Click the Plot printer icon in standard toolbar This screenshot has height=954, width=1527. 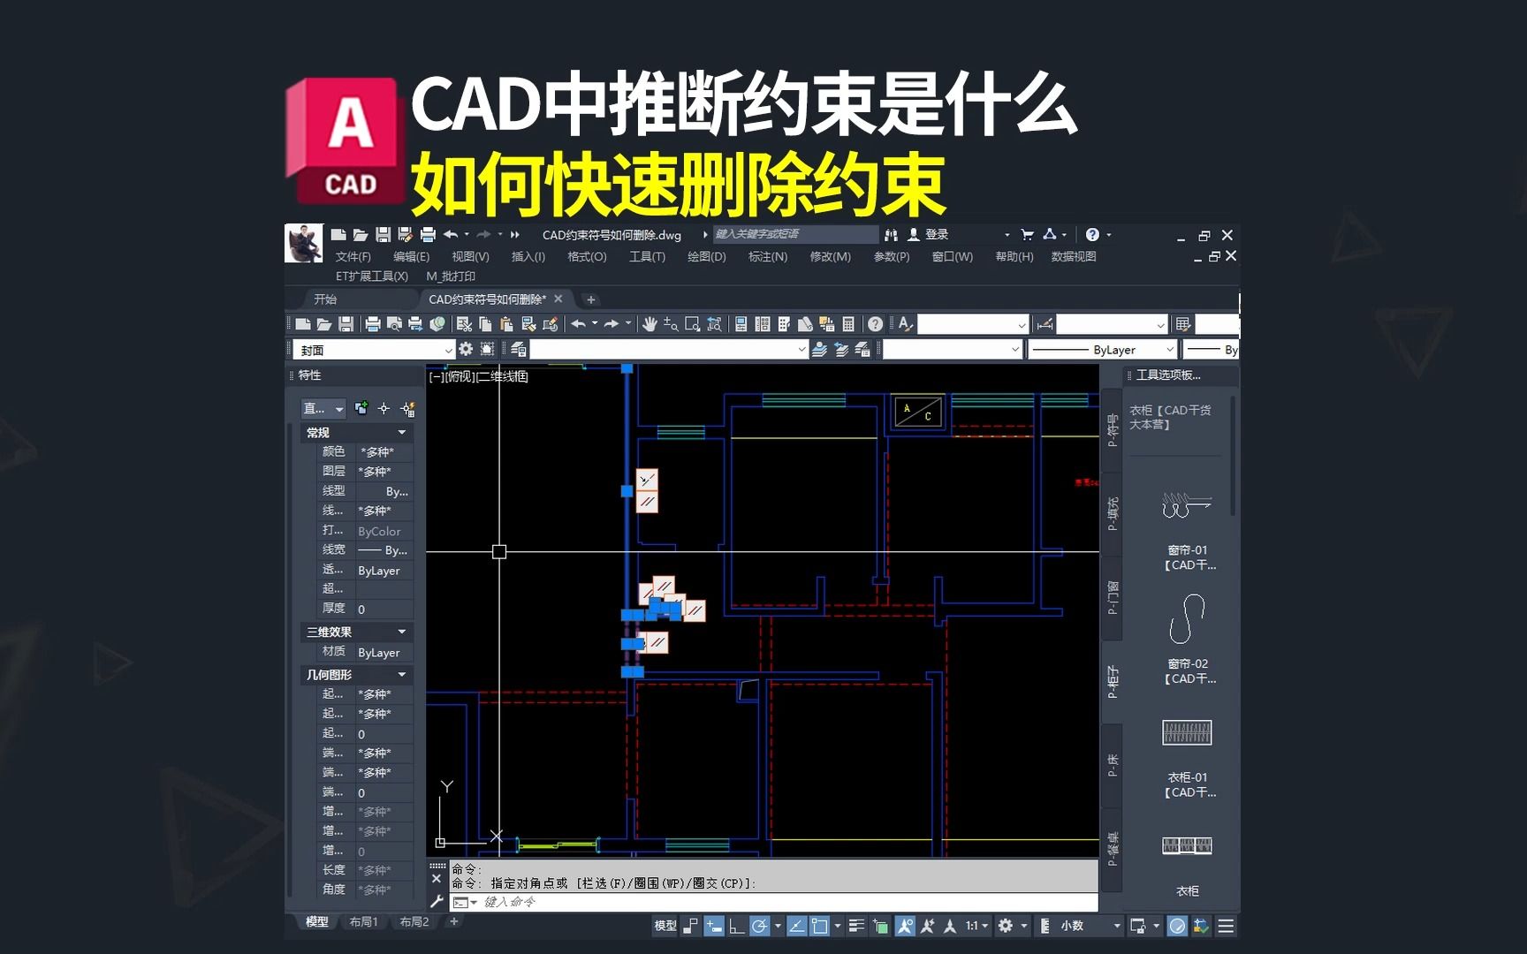click(x=373, y=325)
